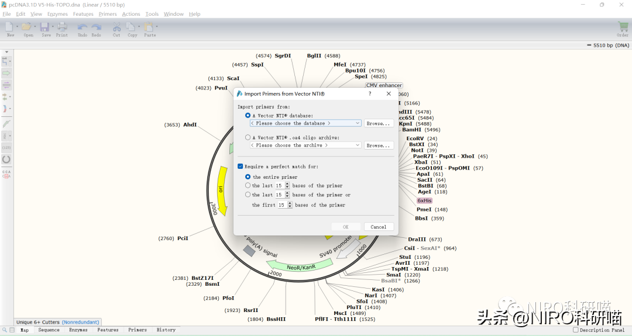Open the New file dropdown arrow
Image resolution: width=632 pixels, height=336 pixels.
(18, 27)
